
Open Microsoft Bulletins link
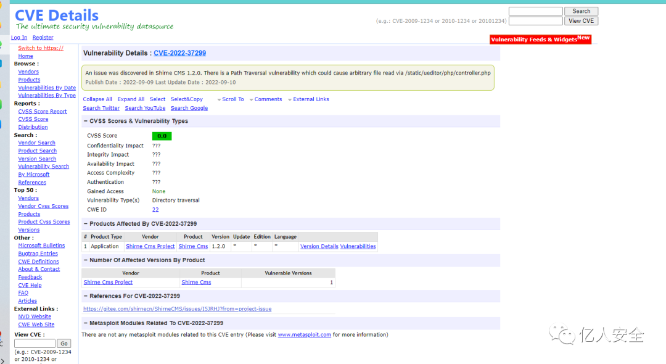pos(42,246)
